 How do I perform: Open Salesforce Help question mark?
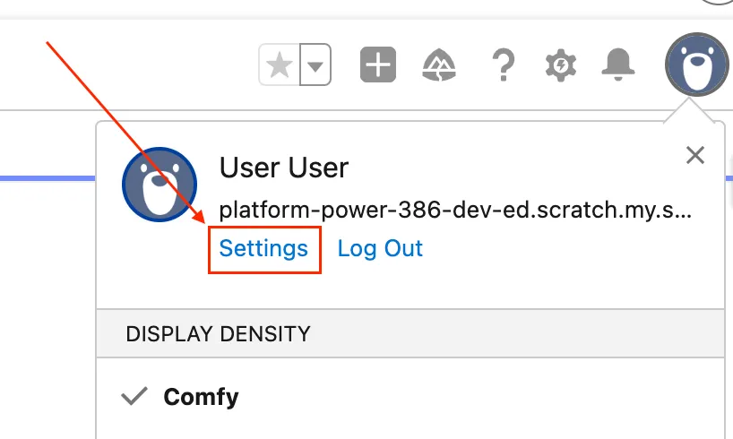[x=504, y=65]
